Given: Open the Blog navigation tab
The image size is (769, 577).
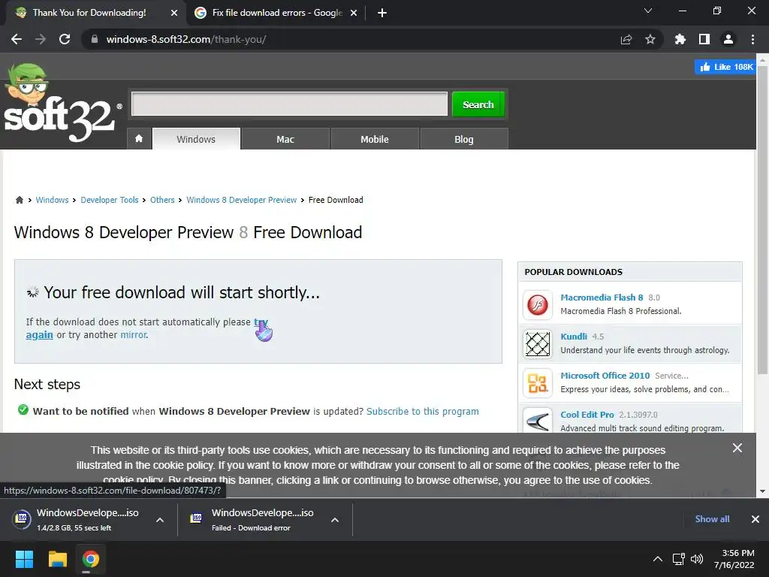Looking at the screenshot, I should (464, 139).
